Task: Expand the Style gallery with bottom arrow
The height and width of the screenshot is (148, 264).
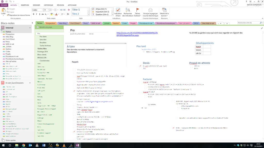Action: [x=89, y=15]
